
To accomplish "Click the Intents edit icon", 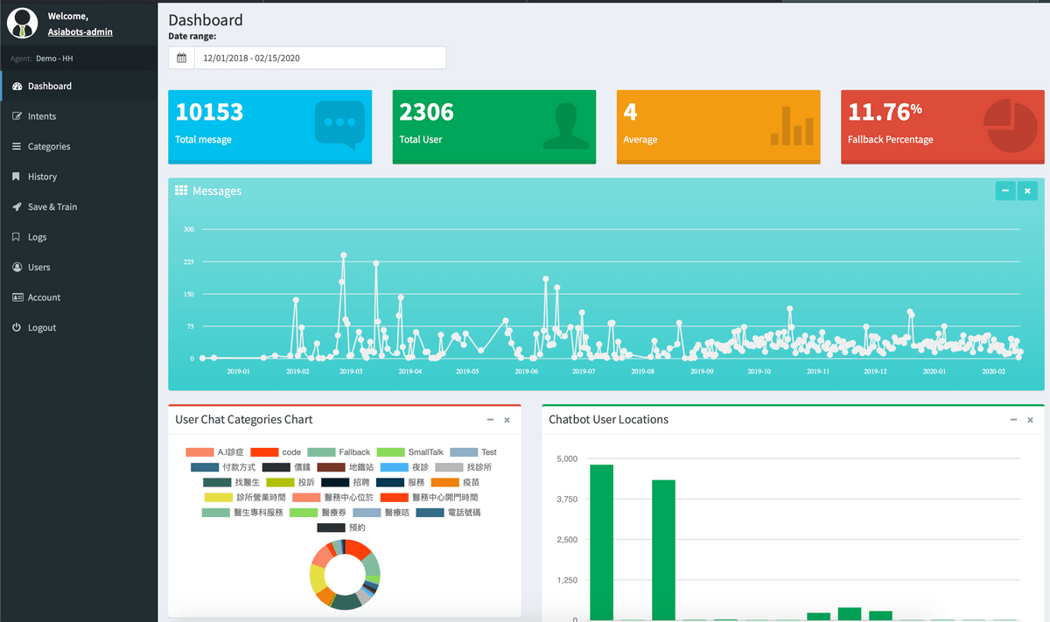I will click(x=17, y=116).
